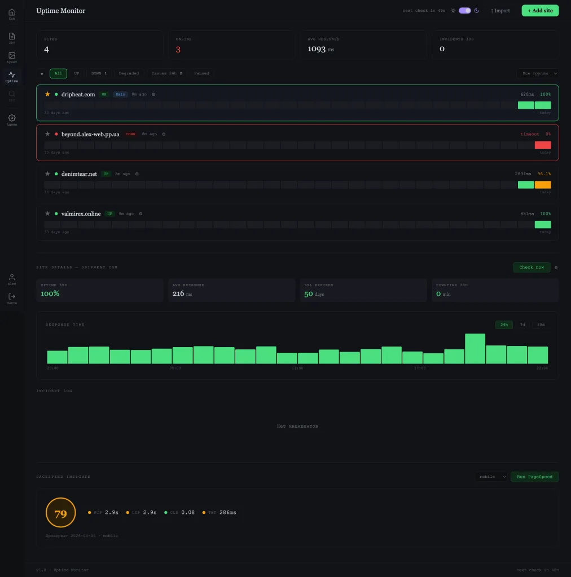Click the sun light-theme icon
This screenshot has width=571, height=577.
point(453,11)
